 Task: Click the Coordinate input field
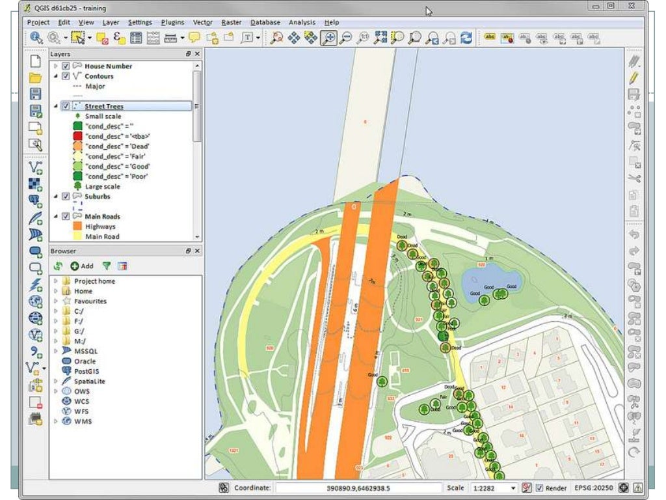click(358, 488)
